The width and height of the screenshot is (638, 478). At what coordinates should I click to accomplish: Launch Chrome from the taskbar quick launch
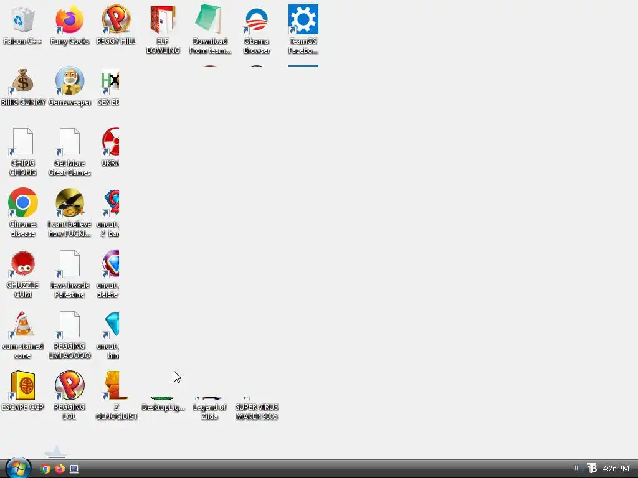point(45,469)
